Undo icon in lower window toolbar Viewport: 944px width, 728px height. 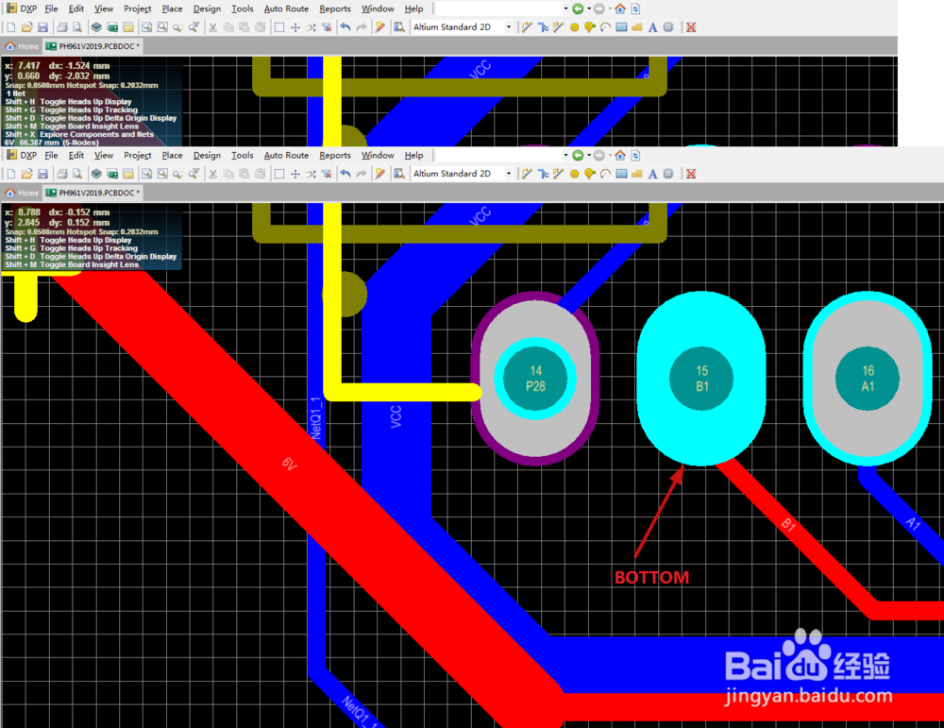[346, 174]
